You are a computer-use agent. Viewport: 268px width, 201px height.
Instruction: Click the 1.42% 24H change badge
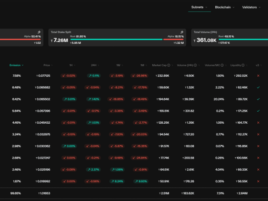click(93, 99)
